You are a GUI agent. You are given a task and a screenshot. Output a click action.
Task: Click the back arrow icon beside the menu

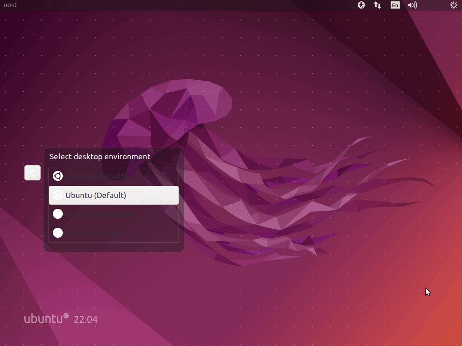pos(32,173)
